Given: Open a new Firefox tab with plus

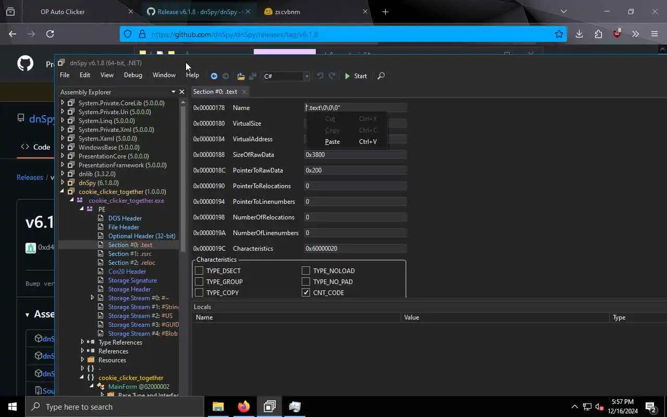Looking at the screenshot, I should (385, 11).
